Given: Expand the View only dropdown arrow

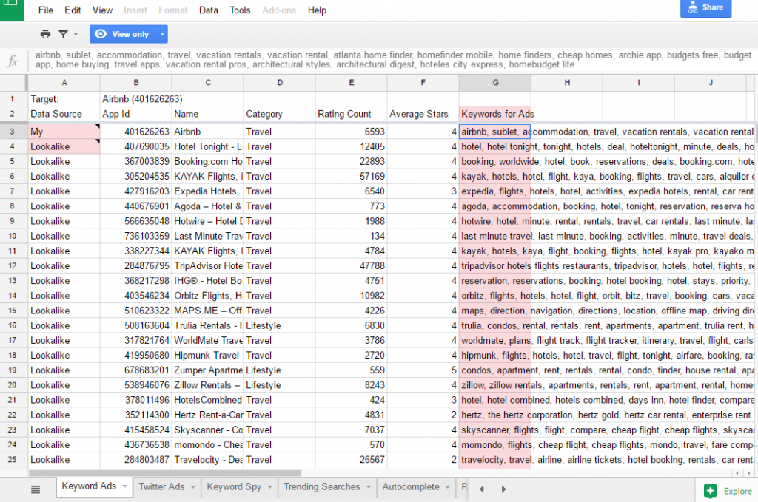Looking at the screenshot, I should (x=162, y=34).
